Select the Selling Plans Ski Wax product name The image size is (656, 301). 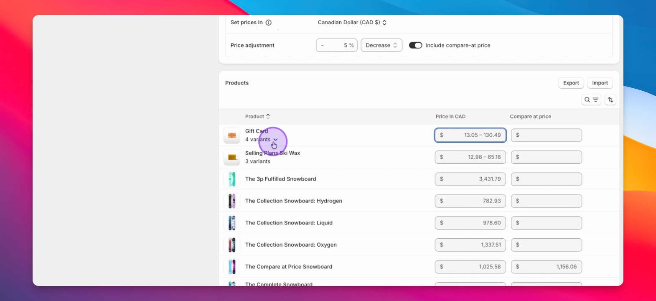[x=272, y=153]
